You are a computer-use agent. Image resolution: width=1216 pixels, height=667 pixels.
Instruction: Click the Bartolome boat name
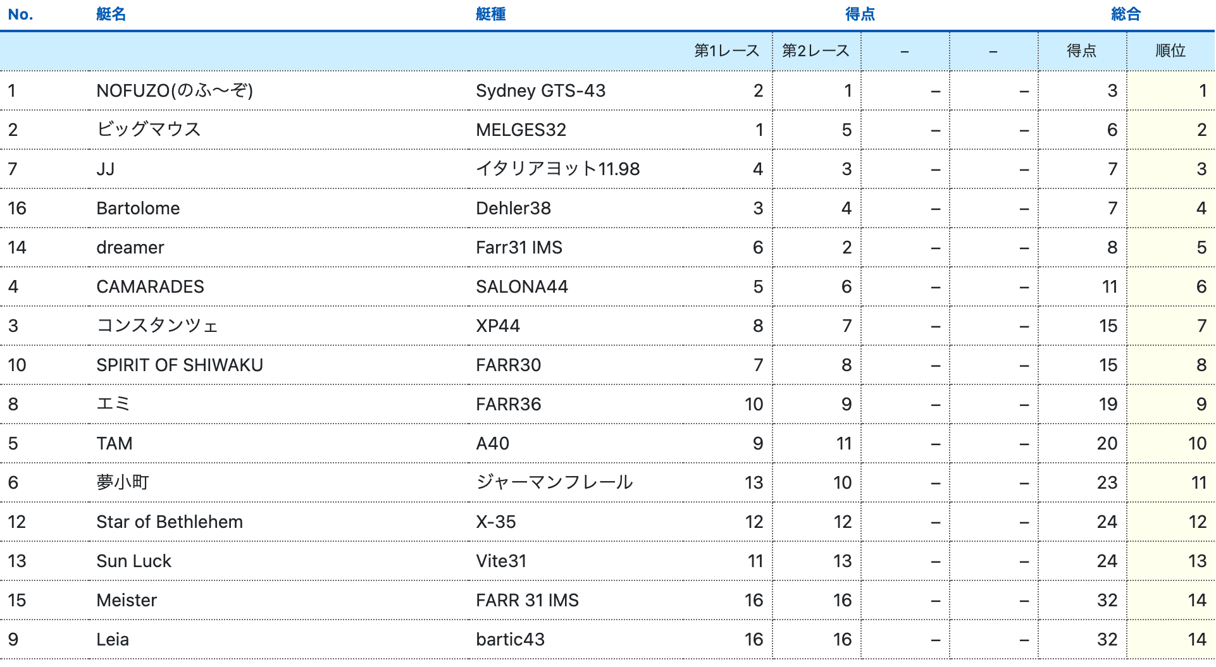138,208
